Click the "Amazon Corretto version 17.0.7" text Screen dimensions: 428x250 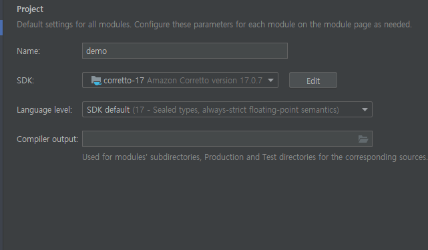205,81
